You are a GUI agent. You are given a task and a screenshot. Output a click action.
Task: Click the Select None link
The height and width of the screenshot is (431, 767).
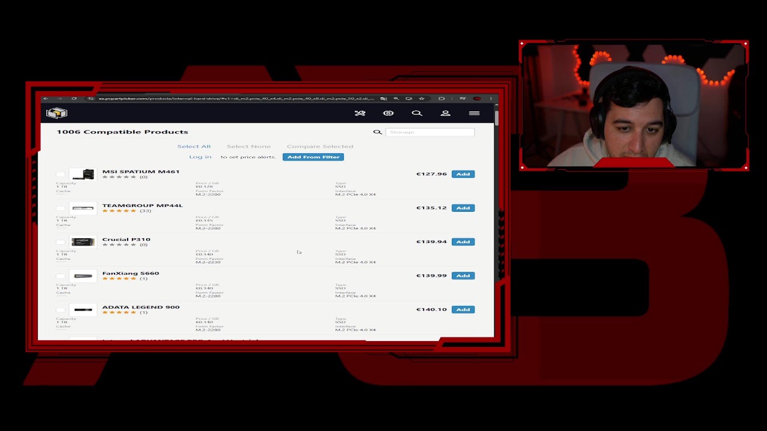(249, 146)
